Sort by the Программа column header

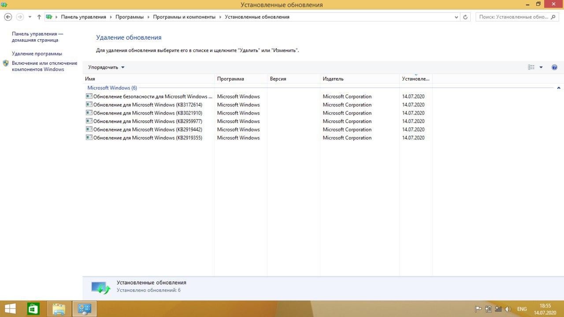click(241, 78)
